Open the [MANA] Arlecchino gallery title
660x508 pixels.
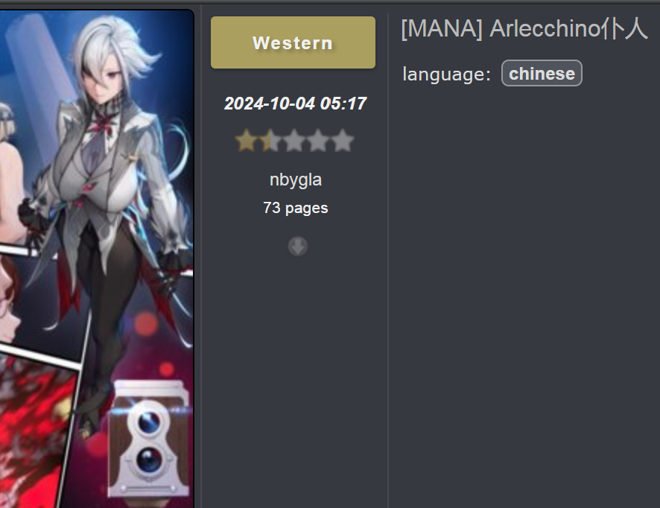524,28
